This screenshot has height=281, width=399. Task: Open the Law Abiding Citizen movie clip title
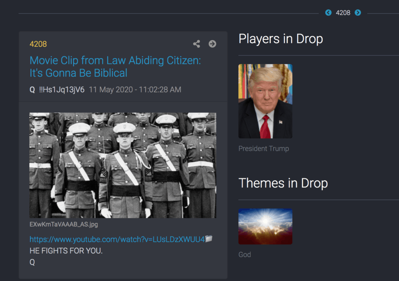[115, 67]
